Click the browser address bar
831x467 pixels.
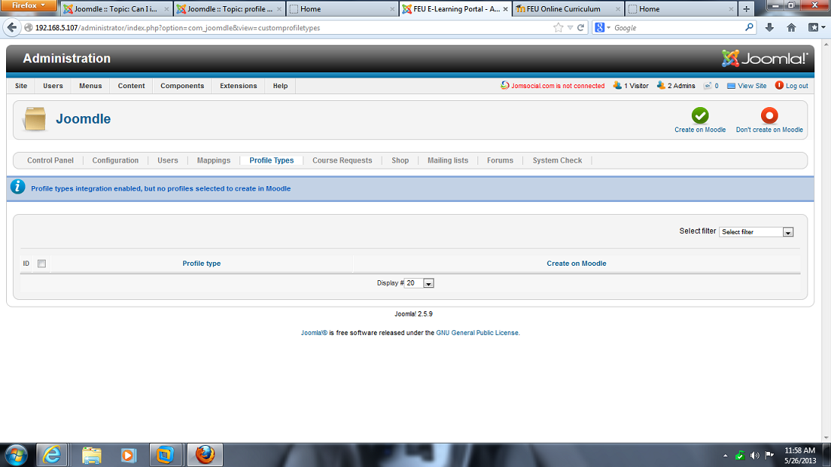(x=289, y=27)
